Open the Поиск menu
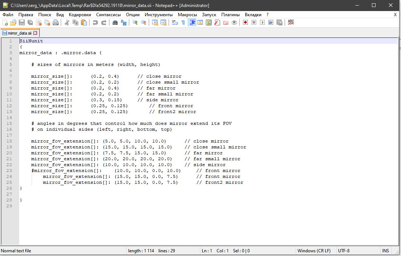Image resolution: width=401 pixels, height=256 pixels. 45,15
